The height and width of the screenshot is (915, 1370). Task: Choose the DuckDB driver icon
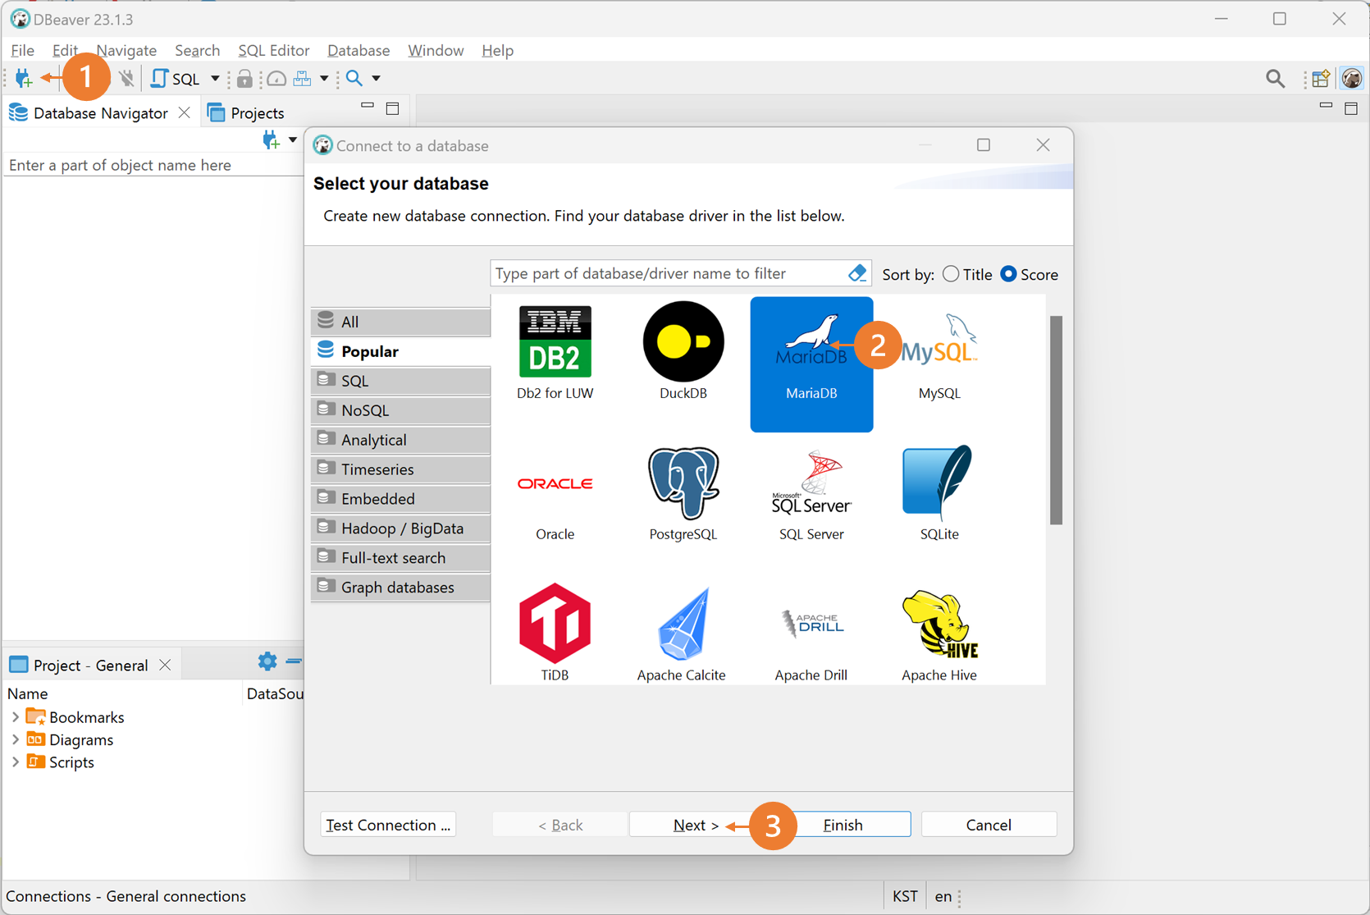pos(683,342)
